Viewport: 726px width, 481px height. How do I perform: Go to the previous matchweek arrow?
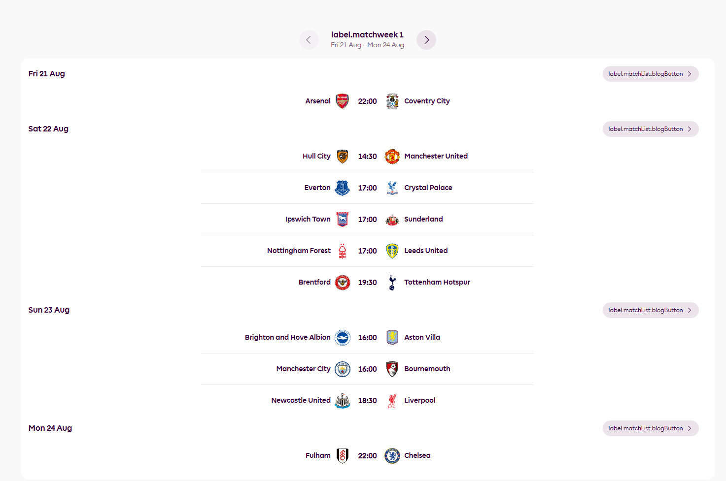(309, 40)
